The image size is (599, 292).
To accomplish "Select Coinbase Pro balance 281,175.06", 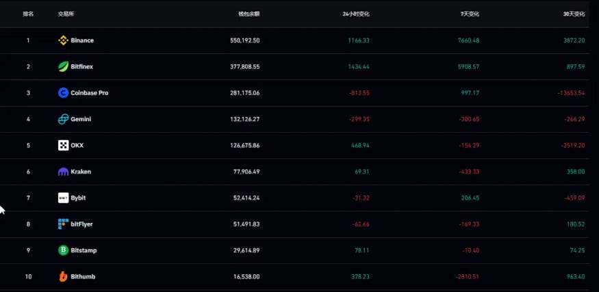I will coord(245,93).
